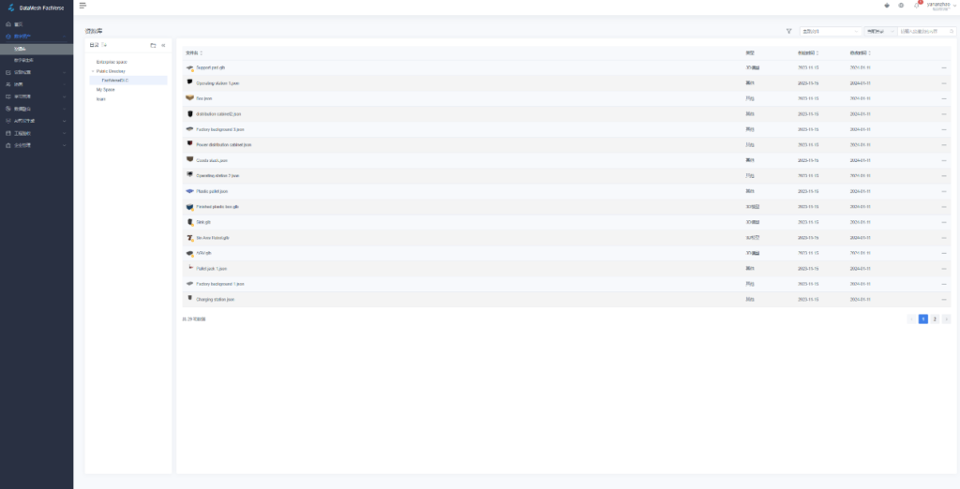Open the category dropdown left of the search scope
Screen dimensions: 960x489
(x=831, y=31)
